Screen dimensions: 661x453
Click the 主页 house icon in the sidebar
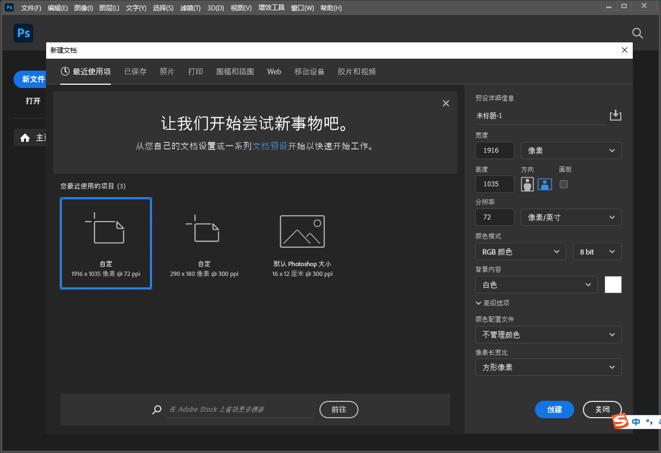[x=24, y=137]
